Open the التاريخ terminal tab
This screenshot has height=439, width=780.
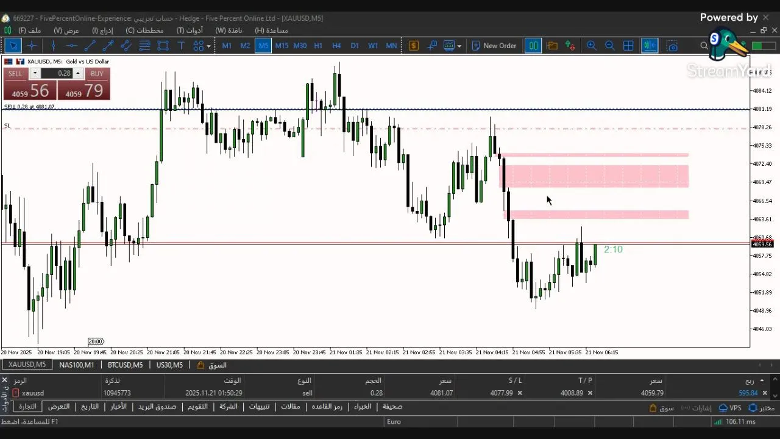pos(90,407)
